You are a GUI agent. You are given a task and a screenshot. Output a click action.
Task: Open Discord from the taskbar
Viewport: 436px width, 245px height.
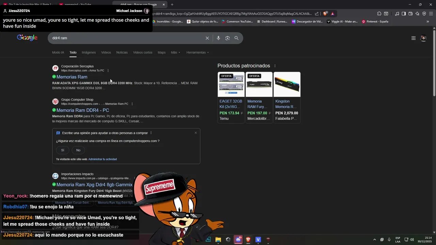(x=238, y=240)
